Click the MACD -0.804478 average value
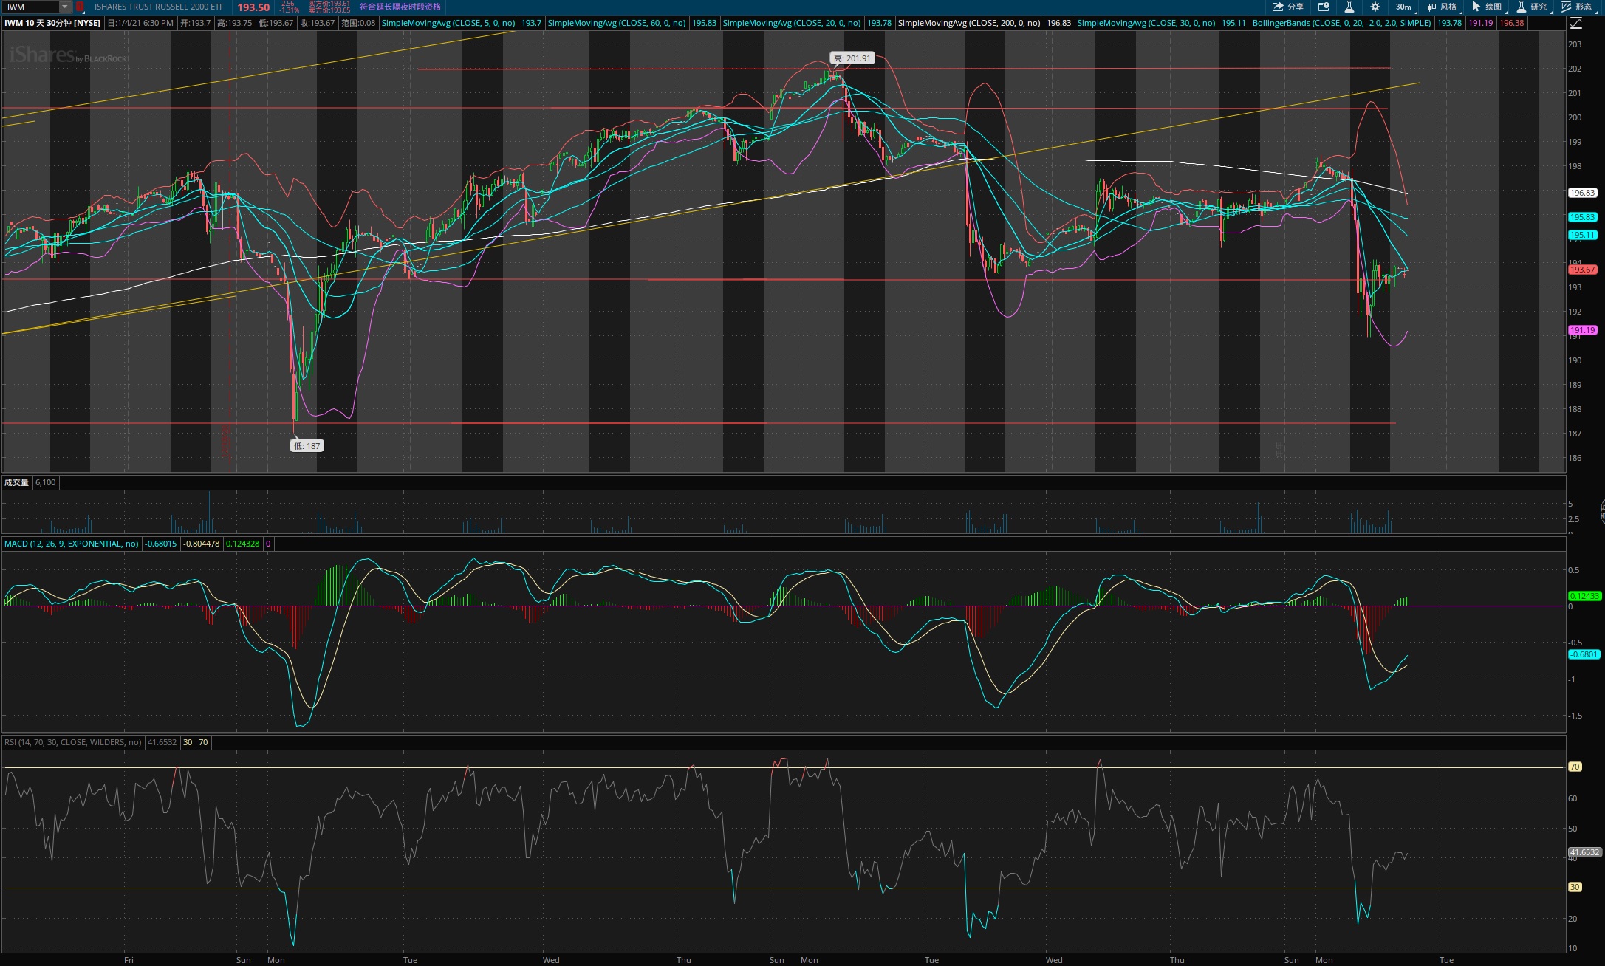Viewport: 1605px width, 966px height. pos(201,544)
